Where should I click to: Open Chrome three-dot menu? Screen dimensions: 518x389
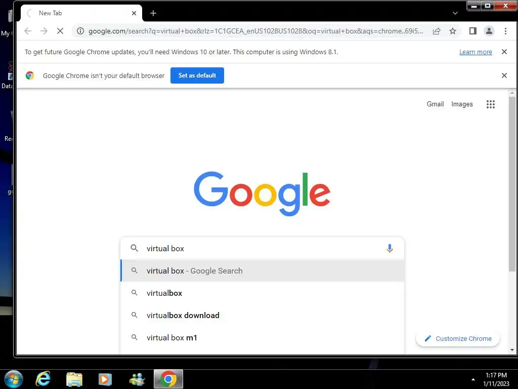505,31
